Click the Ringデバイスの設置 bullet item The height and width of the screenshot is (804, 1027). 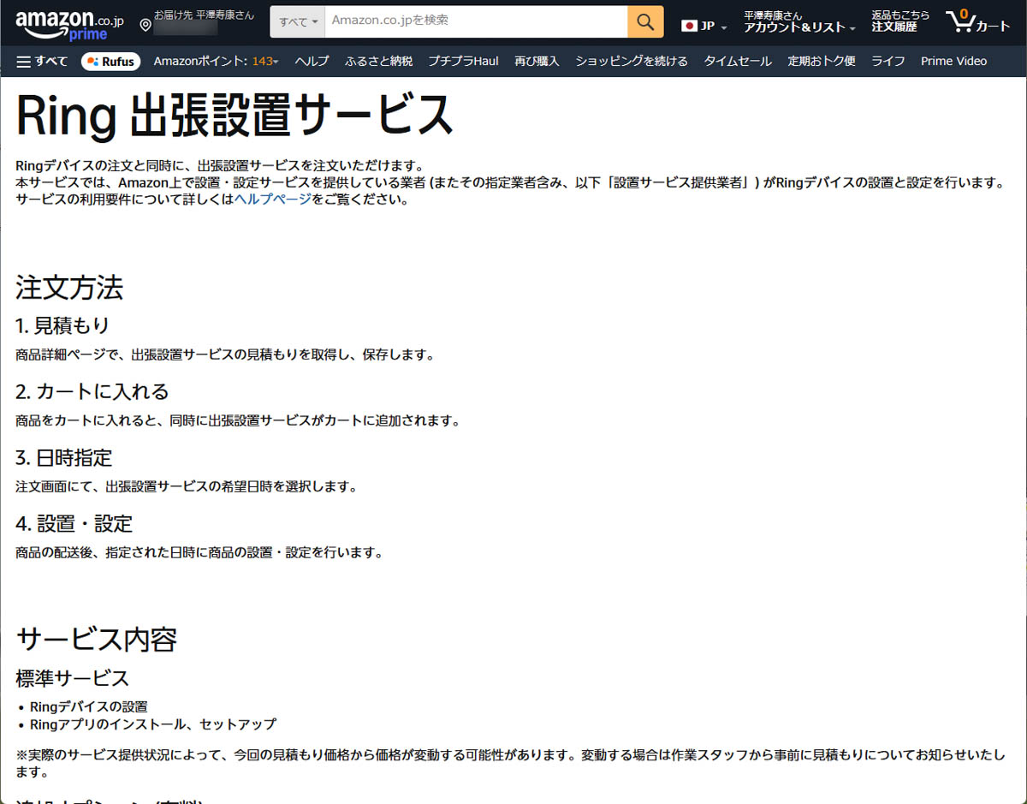[x=89, y=706]
